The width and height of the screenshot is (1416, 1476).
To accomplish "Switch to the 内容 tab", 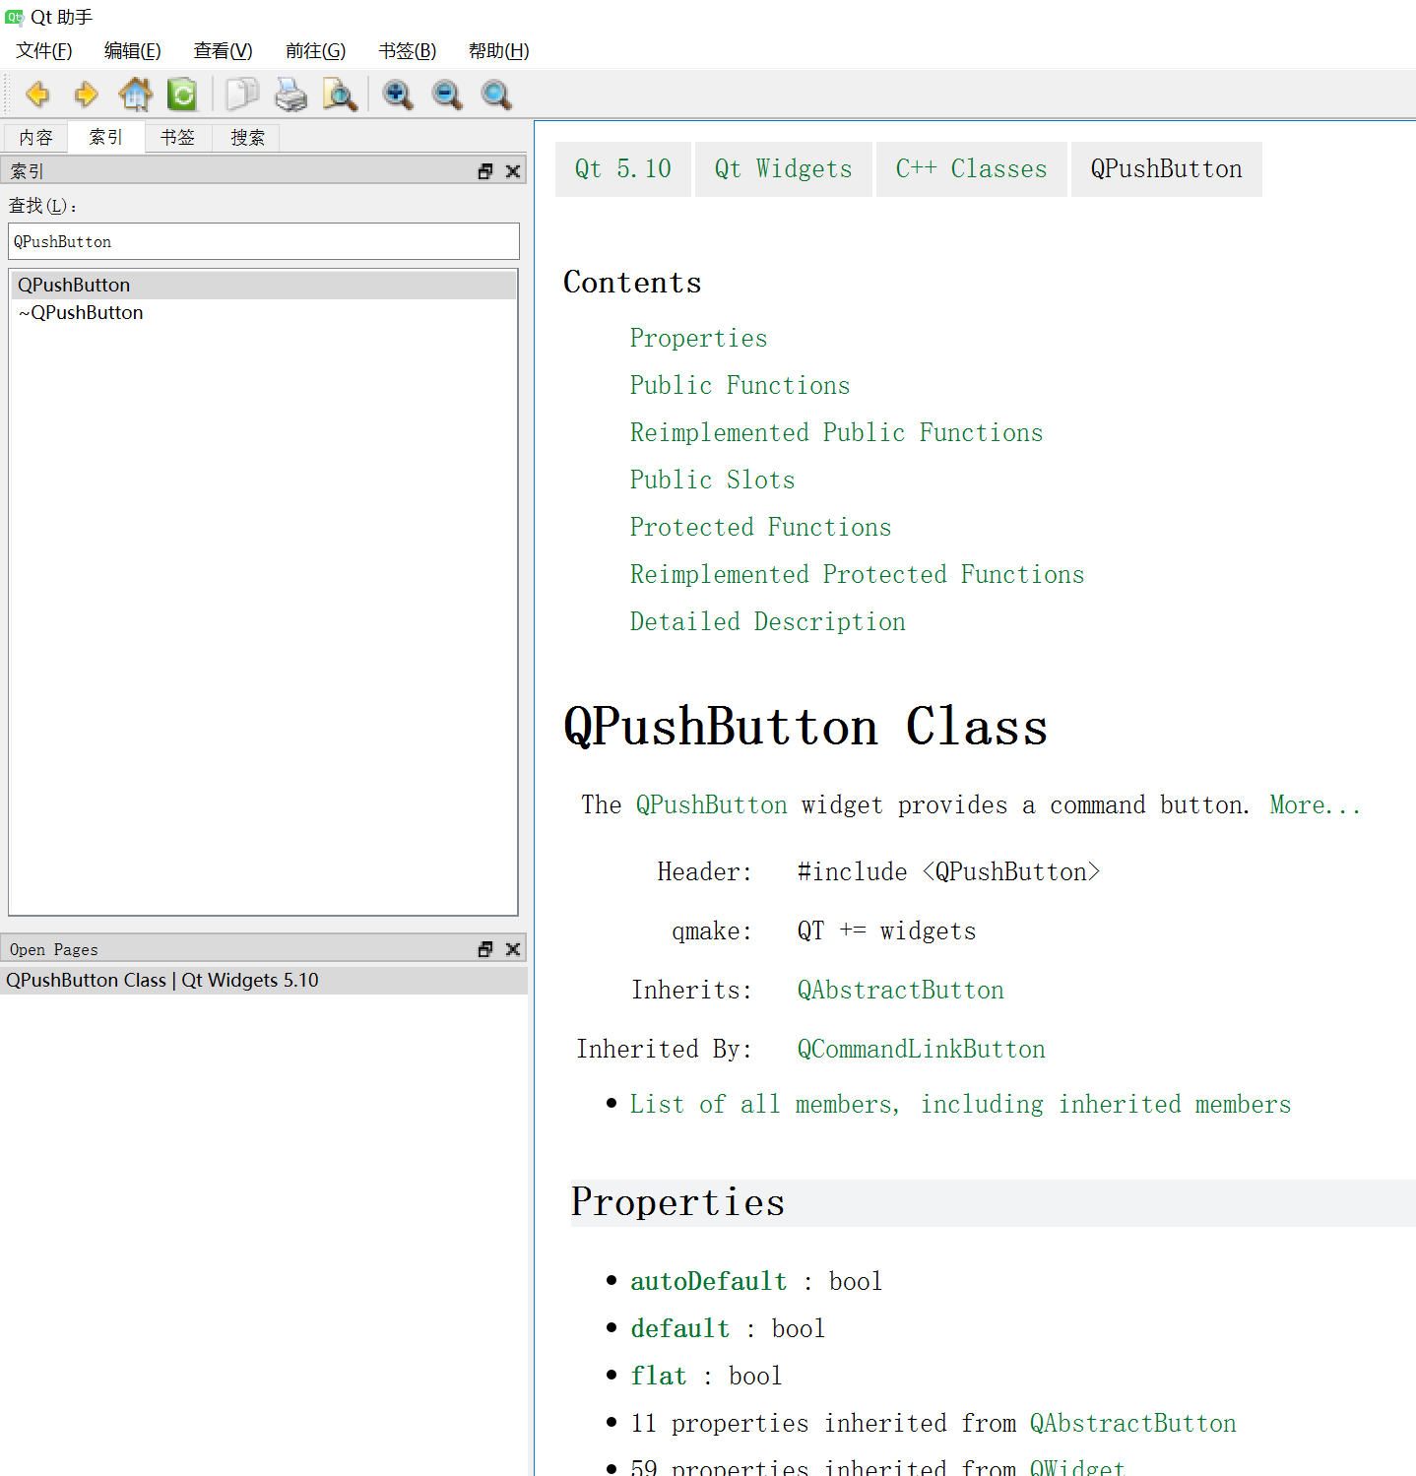I will tap(35, 138).
